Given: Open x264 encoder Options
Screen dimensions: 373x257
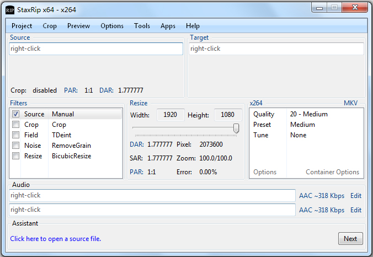Looking at the screenshot, I should pos(265,172).
